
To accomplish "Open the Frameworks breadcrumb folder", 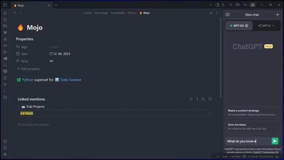I will pos(118,13).
